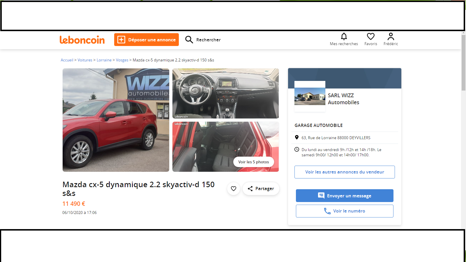Open dashboard interior photo
The height and width of the screenshot is (262, 466).
[226, 93]
